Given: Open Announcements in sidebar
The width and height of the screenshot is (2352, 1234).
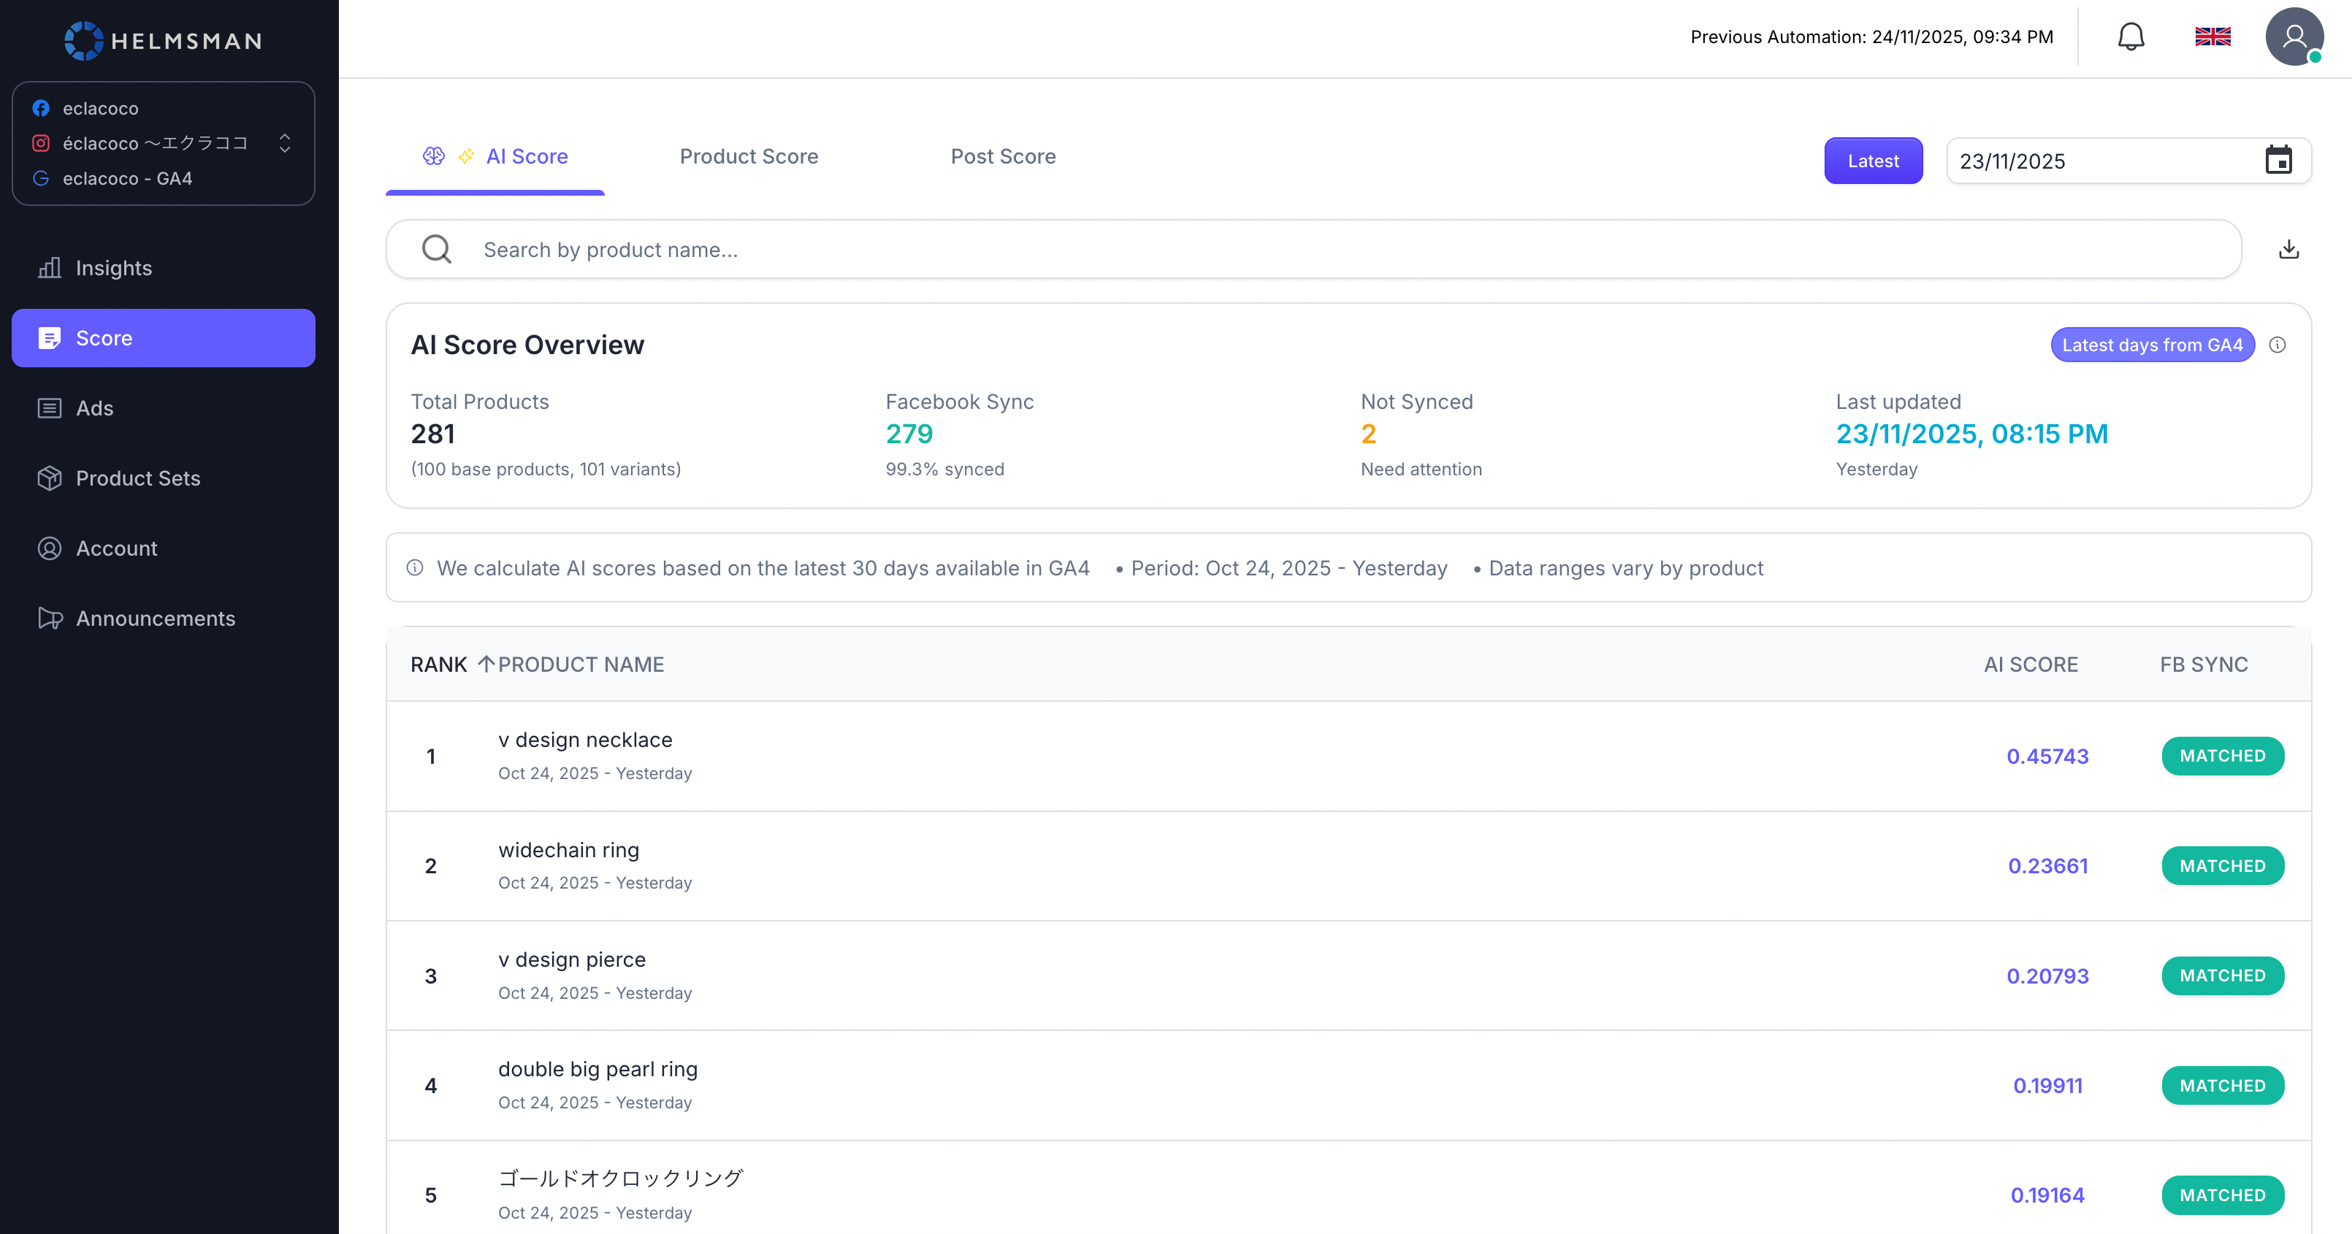Looking at the screenshot, I should [155, 618].
